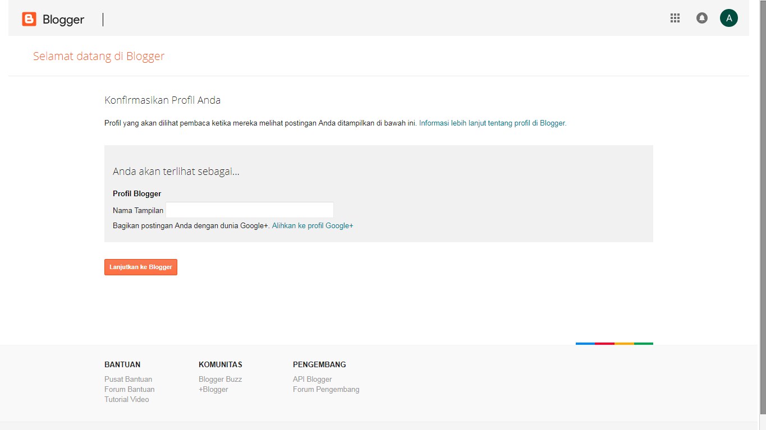The width and height of the screenshot is (766, 430).
Task: Click the Konfirmasikan Profil Anda heading
Action: pos(162,100)
